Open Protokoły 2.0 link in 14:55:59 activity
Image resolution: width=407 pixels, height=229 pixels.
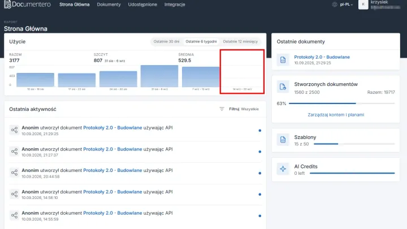point(112,213)
